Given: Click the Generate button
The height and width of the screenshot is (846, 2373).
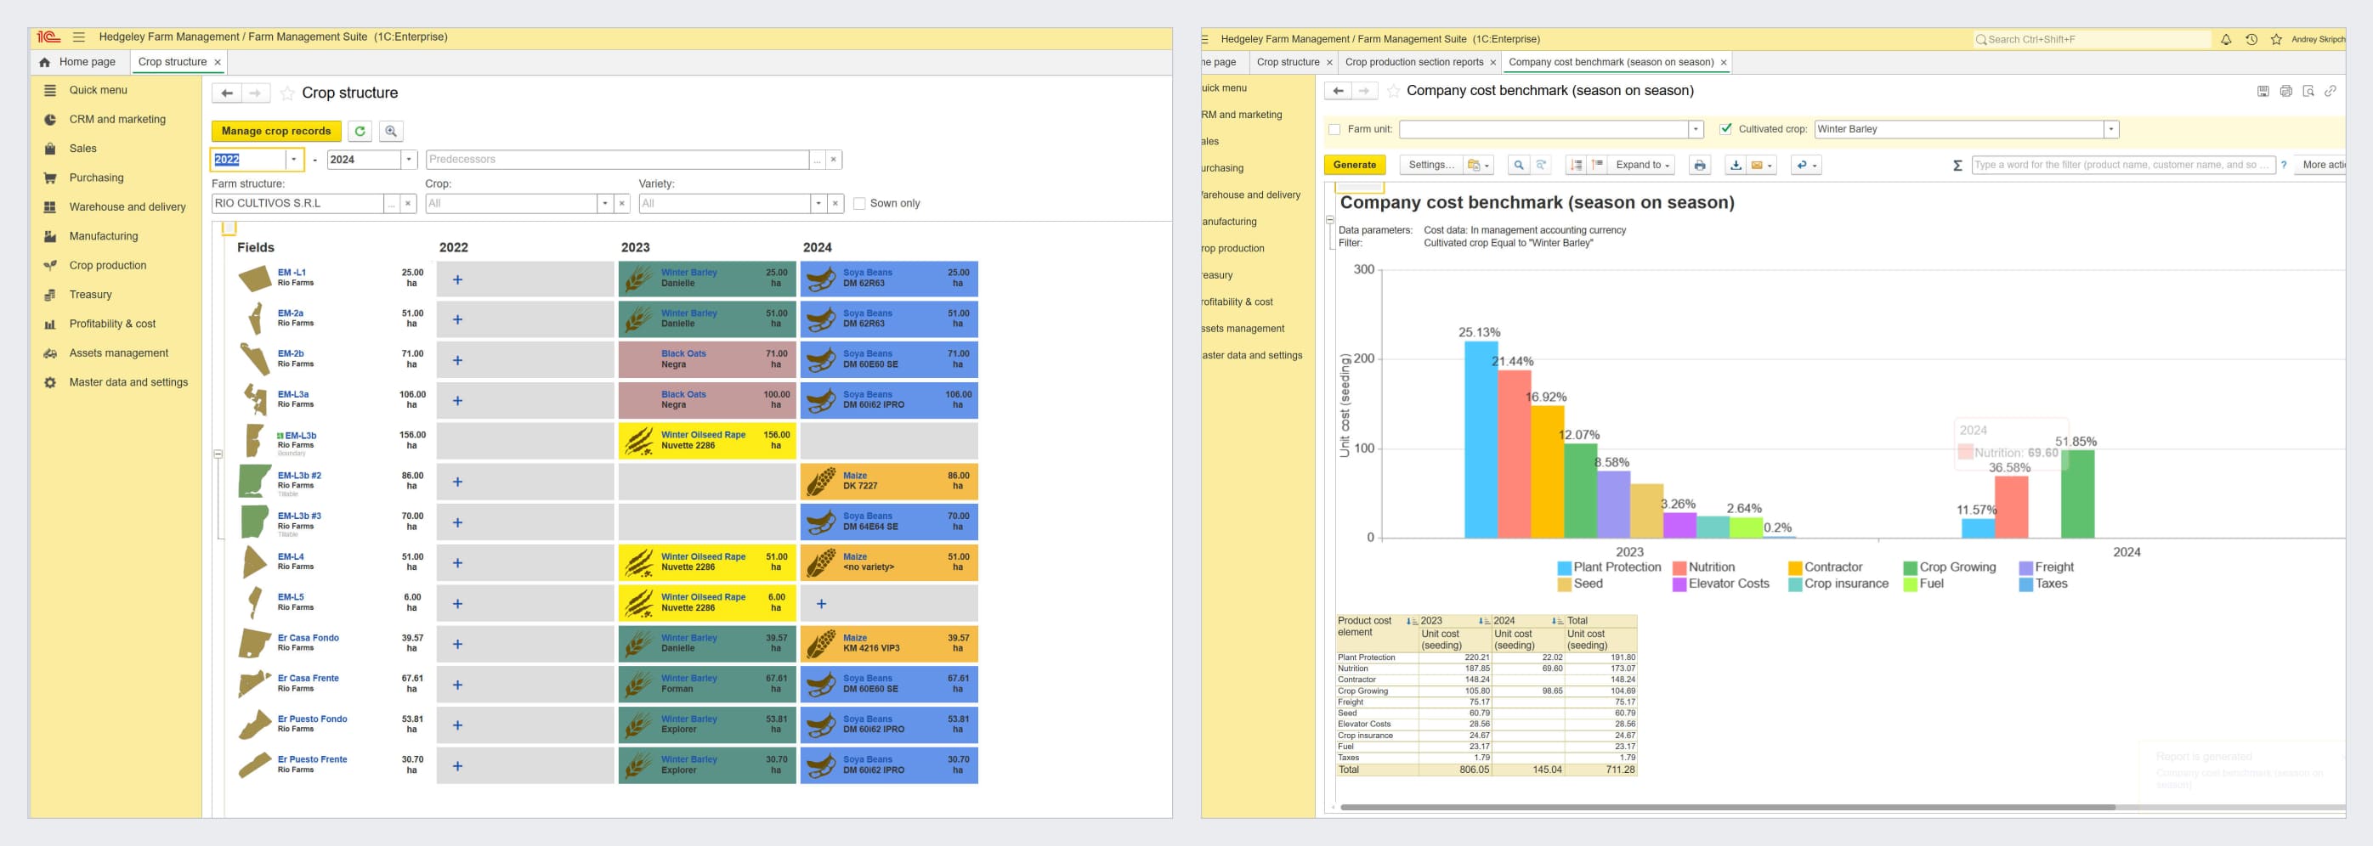Looking at the screenshot, I should pyautogui.click(x=1354, y=166).
